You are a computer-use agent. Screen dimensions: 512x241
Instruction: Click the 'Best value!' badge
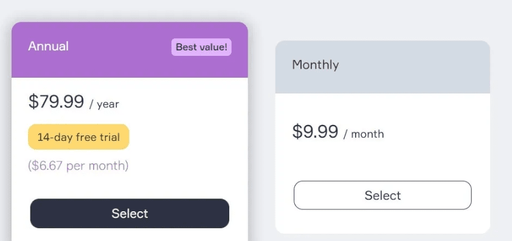[201, 47]
